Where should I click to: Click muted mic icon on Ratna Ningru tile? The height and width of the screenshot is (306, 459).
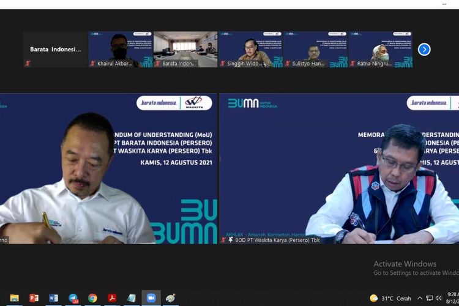(x=353, y=63)
